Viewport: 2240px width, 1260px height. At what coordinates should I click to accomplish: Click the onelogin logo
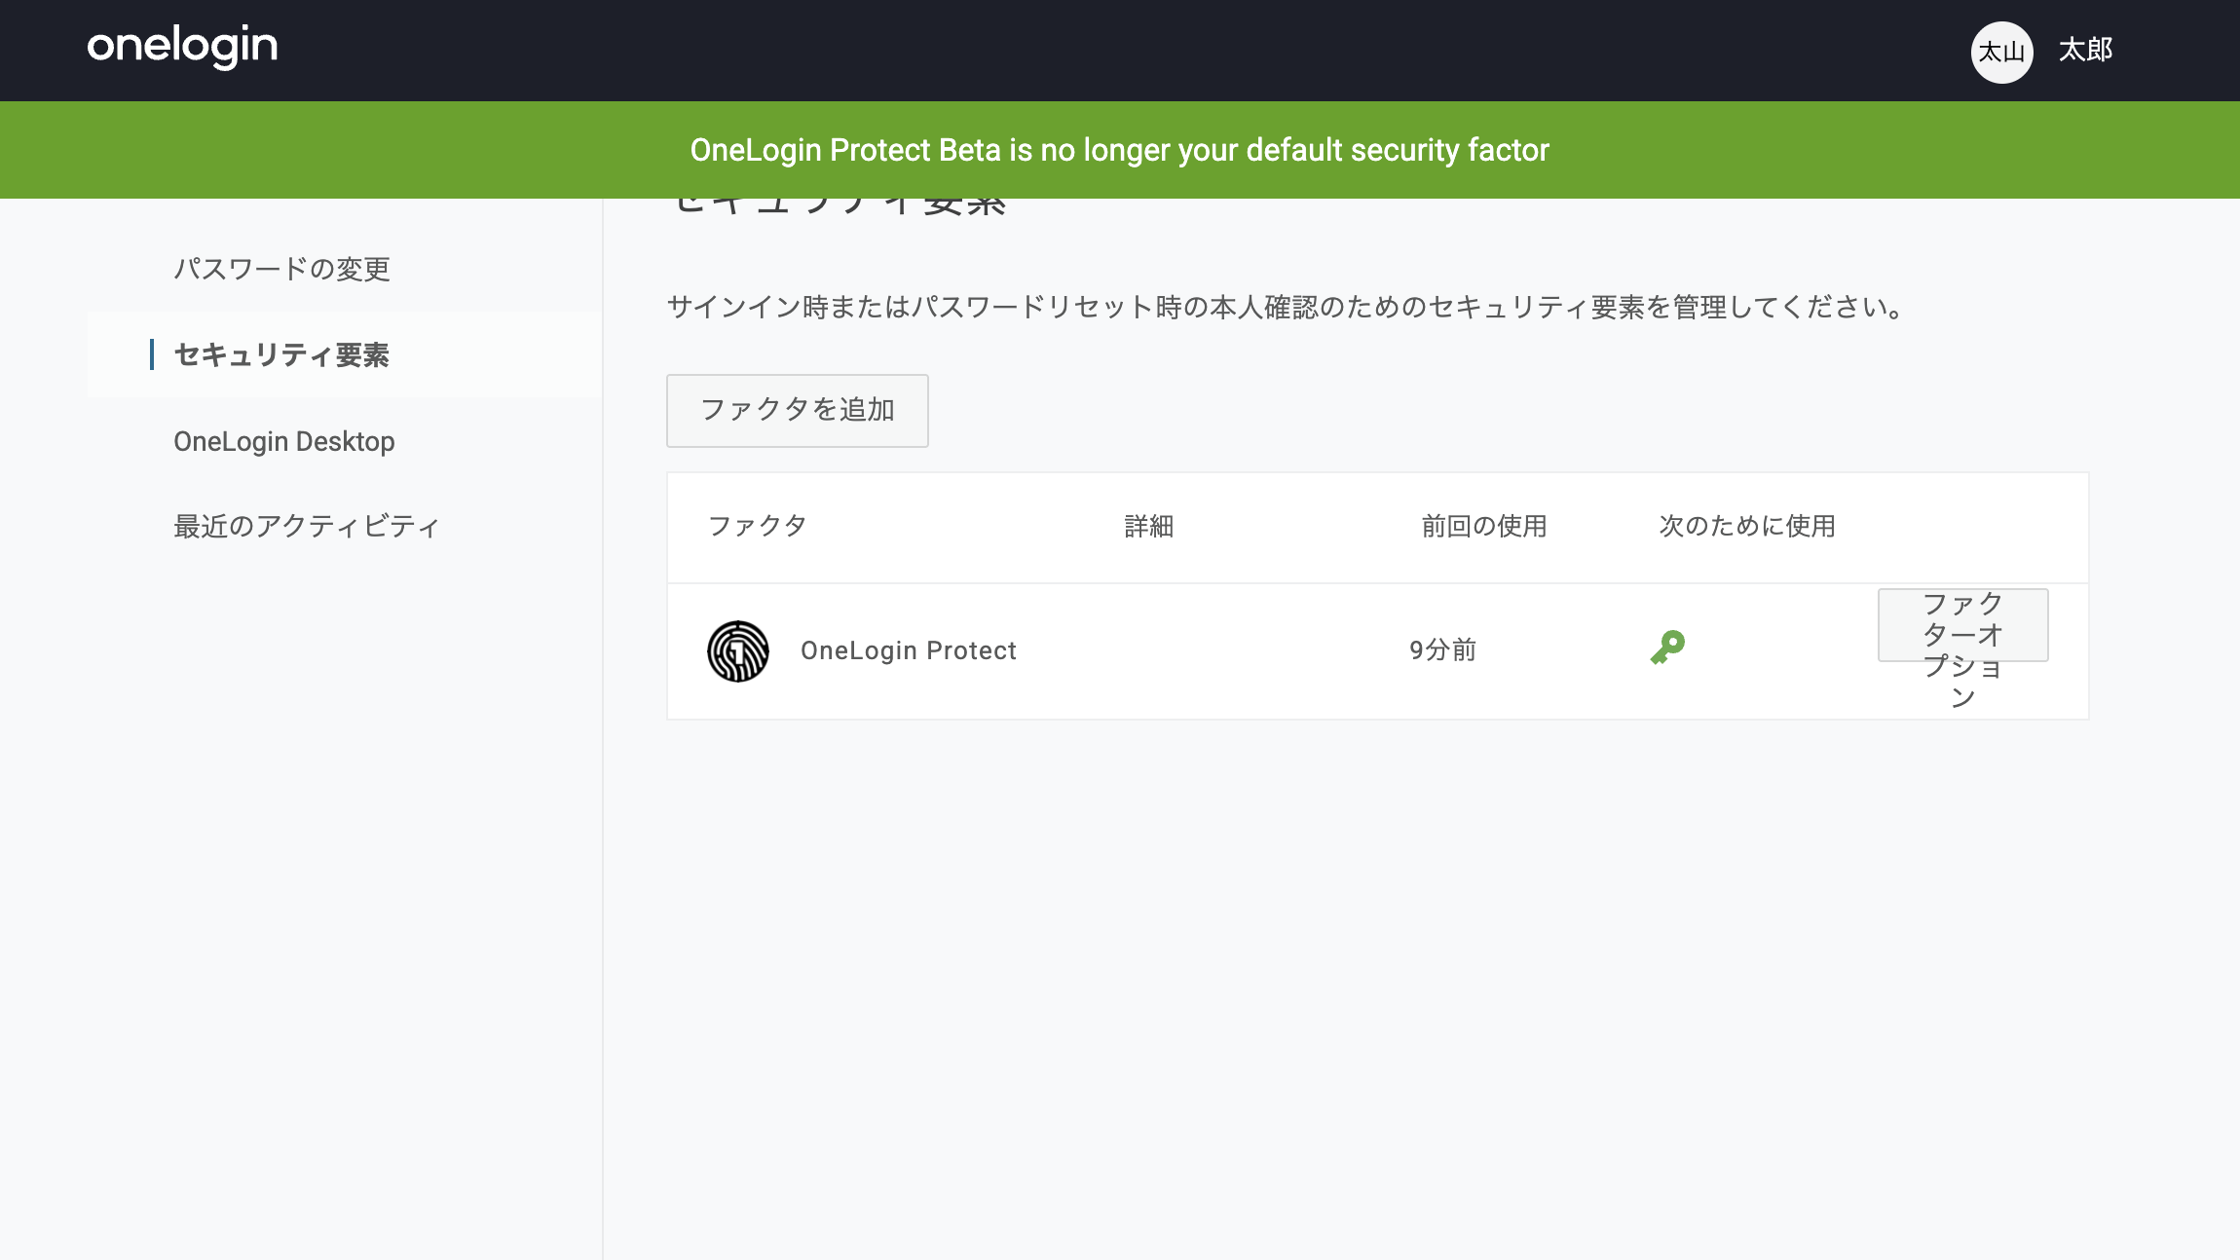(182, 47)
